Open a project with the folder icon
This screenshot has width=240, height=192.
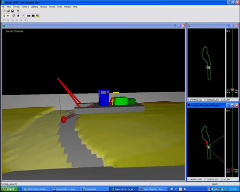[8, 11]
